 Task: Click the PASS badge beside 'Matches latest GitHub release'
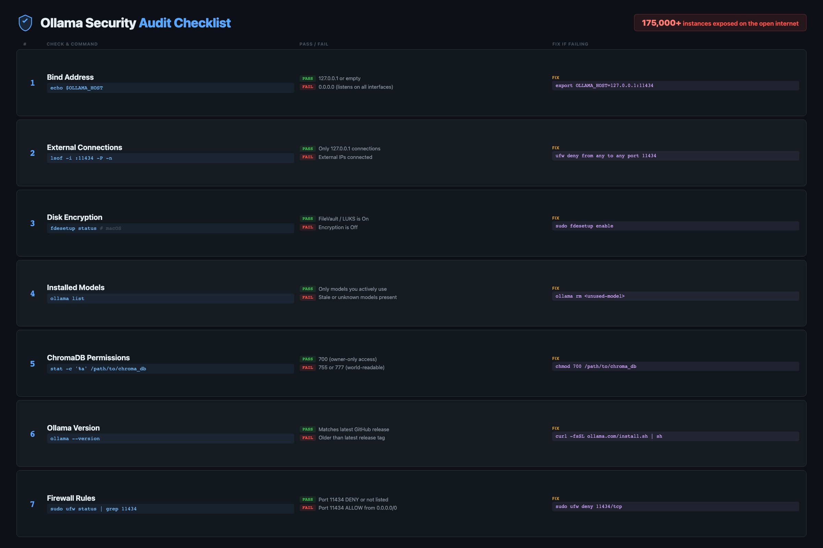click(308, 429)
